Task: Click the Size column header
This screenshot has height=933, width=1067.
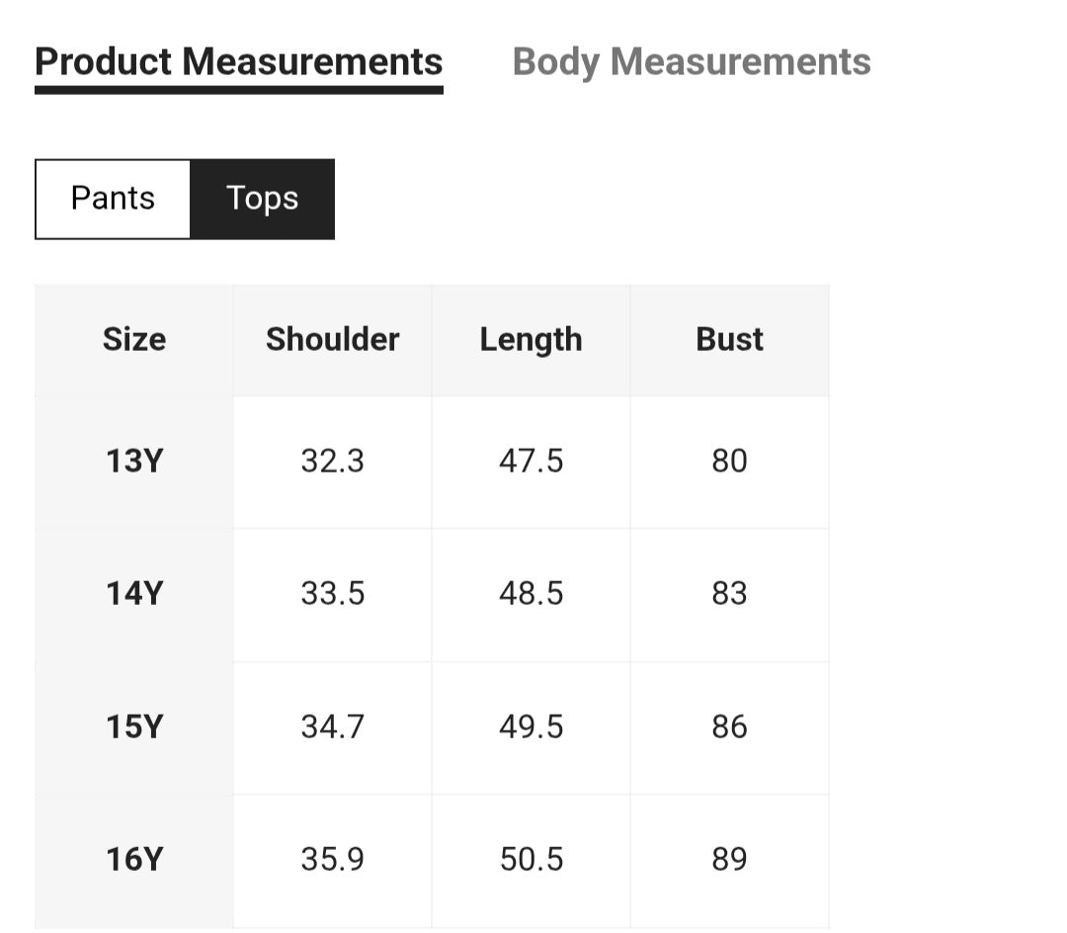Action: pos(134,340)
